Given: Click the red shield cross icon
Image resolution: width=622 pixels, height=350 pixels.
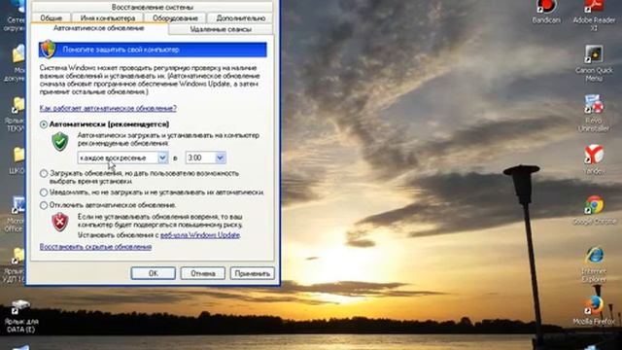Looking at the screenshot, I should (60, 222).
